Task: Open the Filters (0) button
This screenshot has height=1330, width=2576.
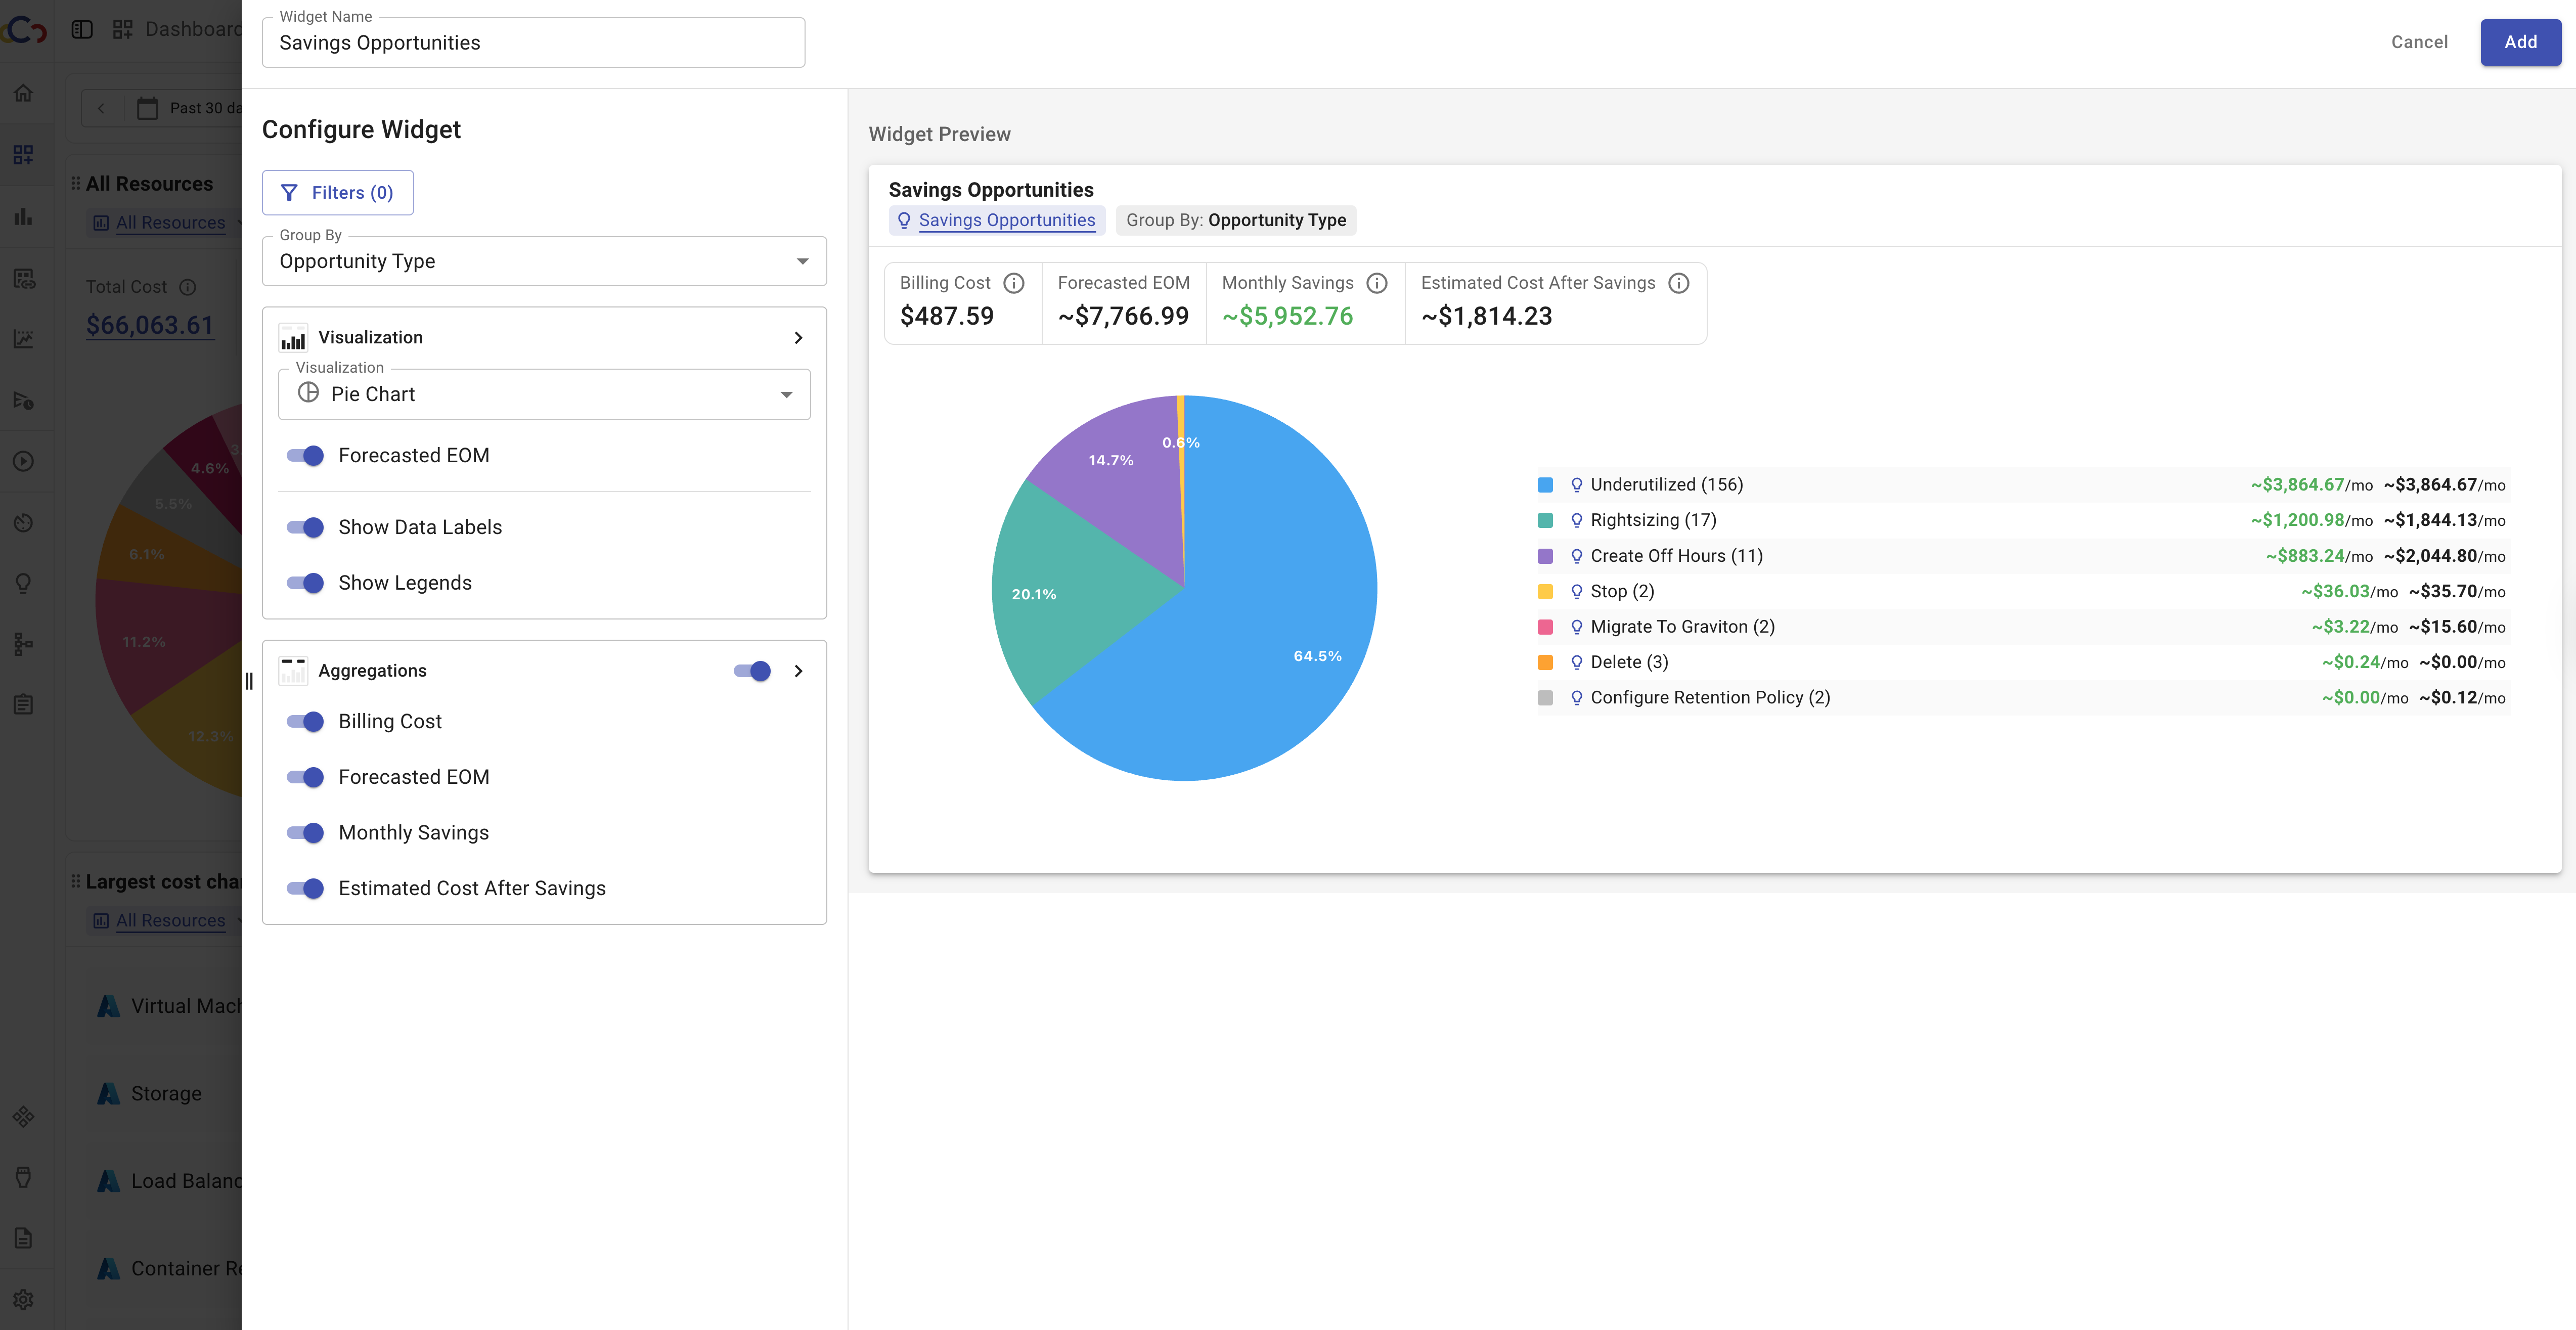Action: [x=337, y=193]
